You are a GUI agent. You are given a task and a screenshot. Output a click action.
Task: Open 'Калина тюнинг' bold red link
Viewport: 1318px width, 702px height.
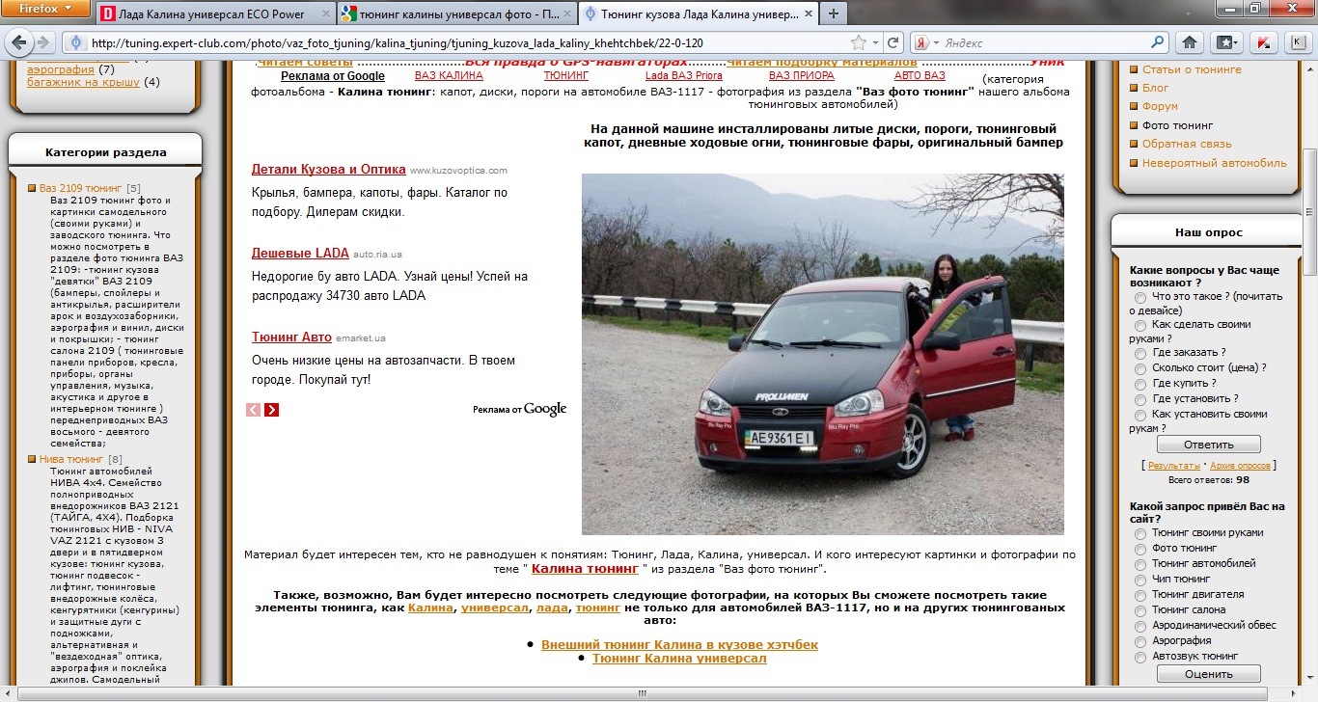(x=585, y=570)
